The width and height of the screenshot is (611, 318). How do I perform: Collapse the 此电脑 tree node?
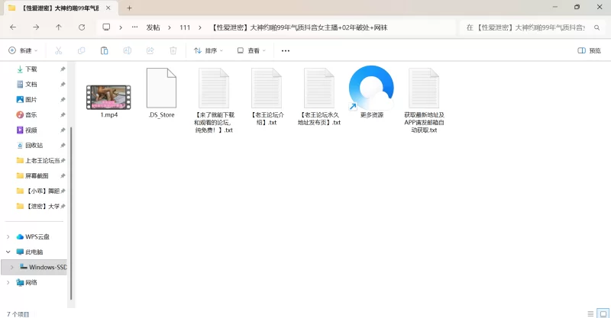(x=8, y=252)
